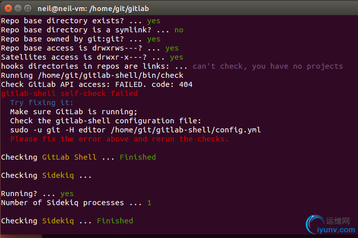Screen dimensions: 358x238
Task: Click the blue 'Try fixing it:' text
Action: (42, 103)
